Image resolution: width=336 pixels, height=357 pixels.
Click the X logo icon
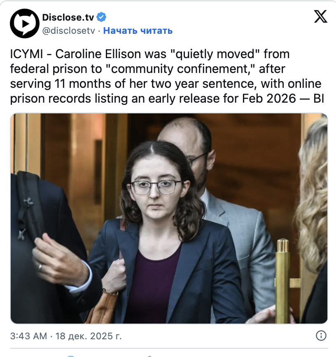[x=320, y=16]
